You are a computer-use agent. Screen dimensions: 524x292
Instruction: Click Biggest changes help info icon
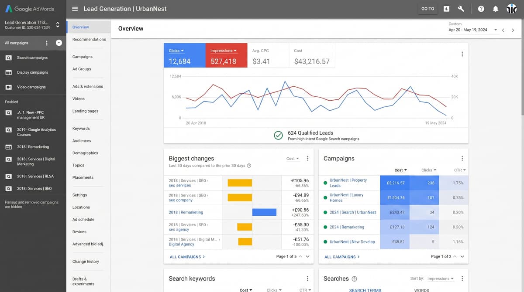tap(249, 166)
